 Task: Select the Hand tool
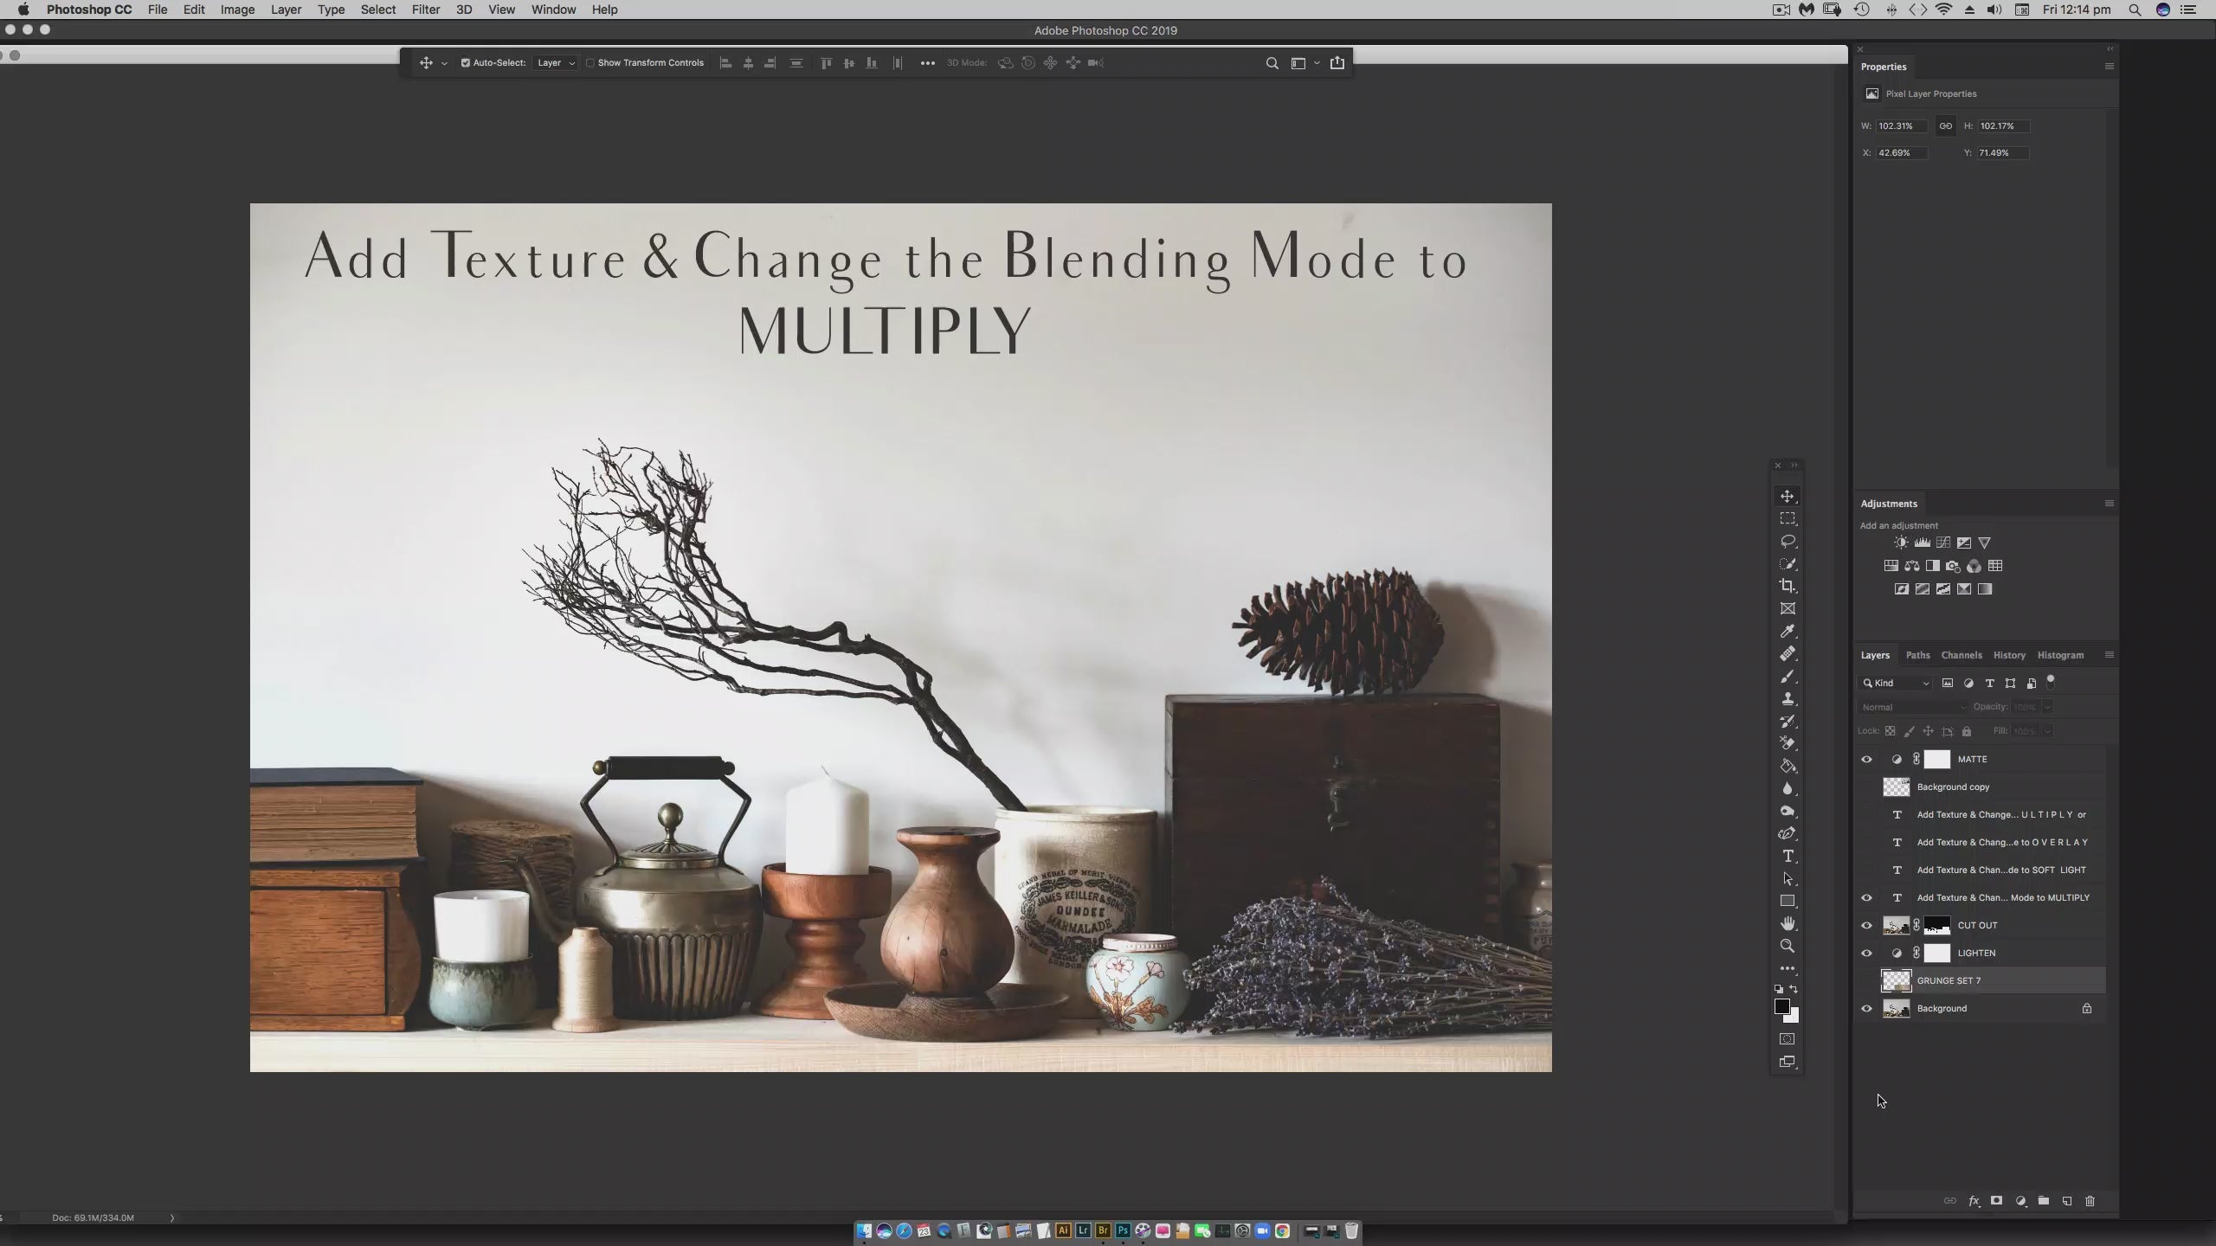click(1788, 924)
